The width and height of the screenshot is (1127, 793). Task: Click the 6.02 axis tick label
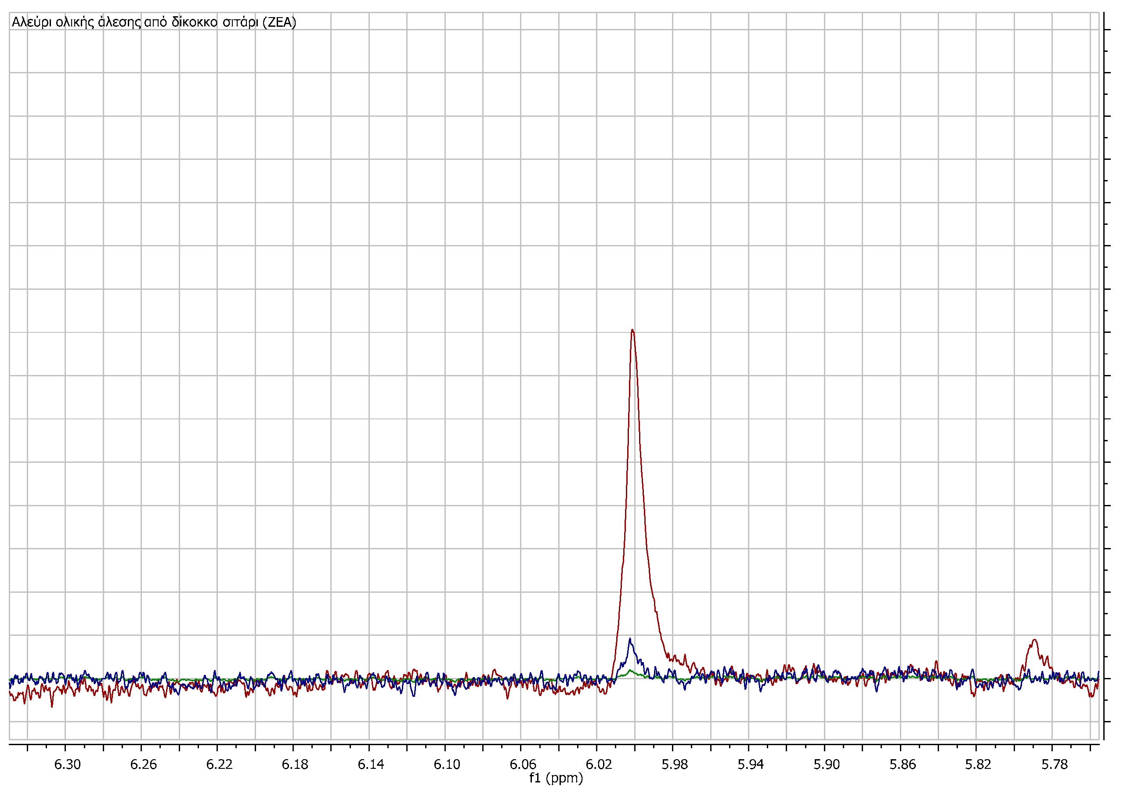(599, 764)
